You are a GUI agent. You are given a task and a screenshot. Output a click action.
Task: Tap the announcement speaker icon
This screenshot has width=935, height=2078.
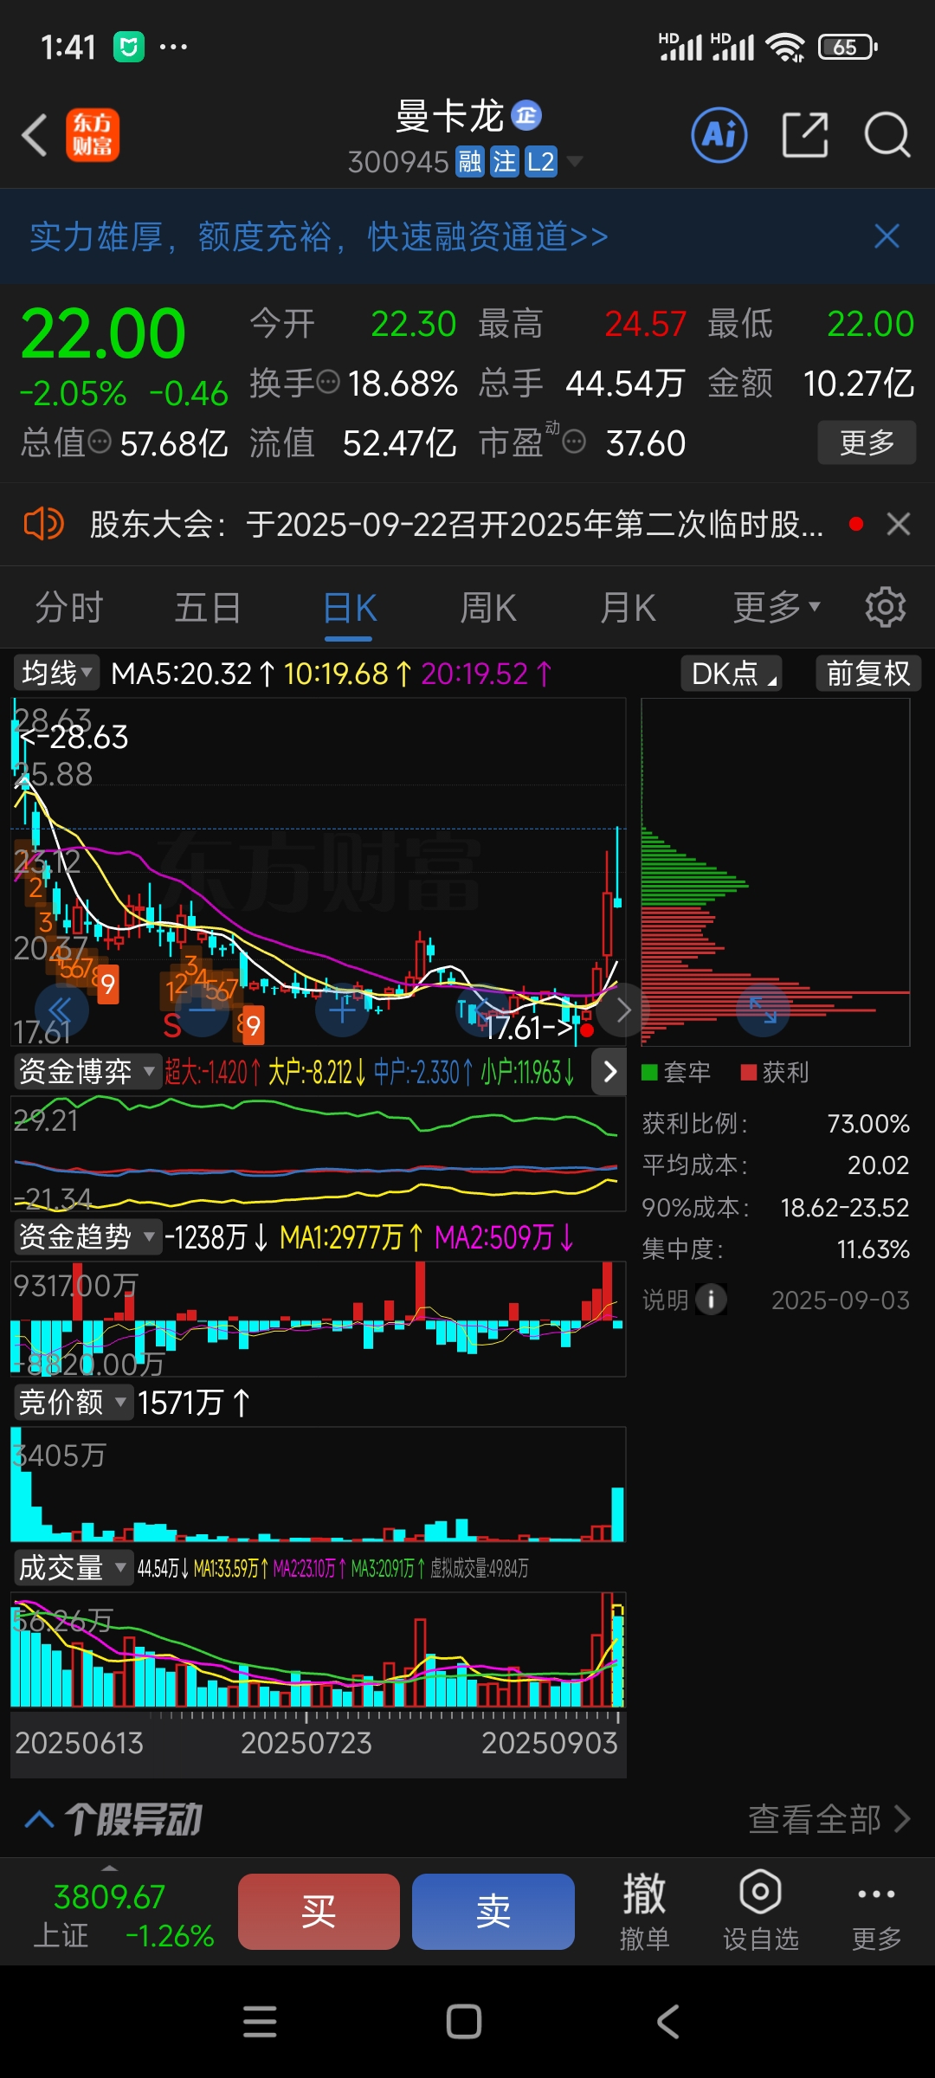tap(43, 524)
